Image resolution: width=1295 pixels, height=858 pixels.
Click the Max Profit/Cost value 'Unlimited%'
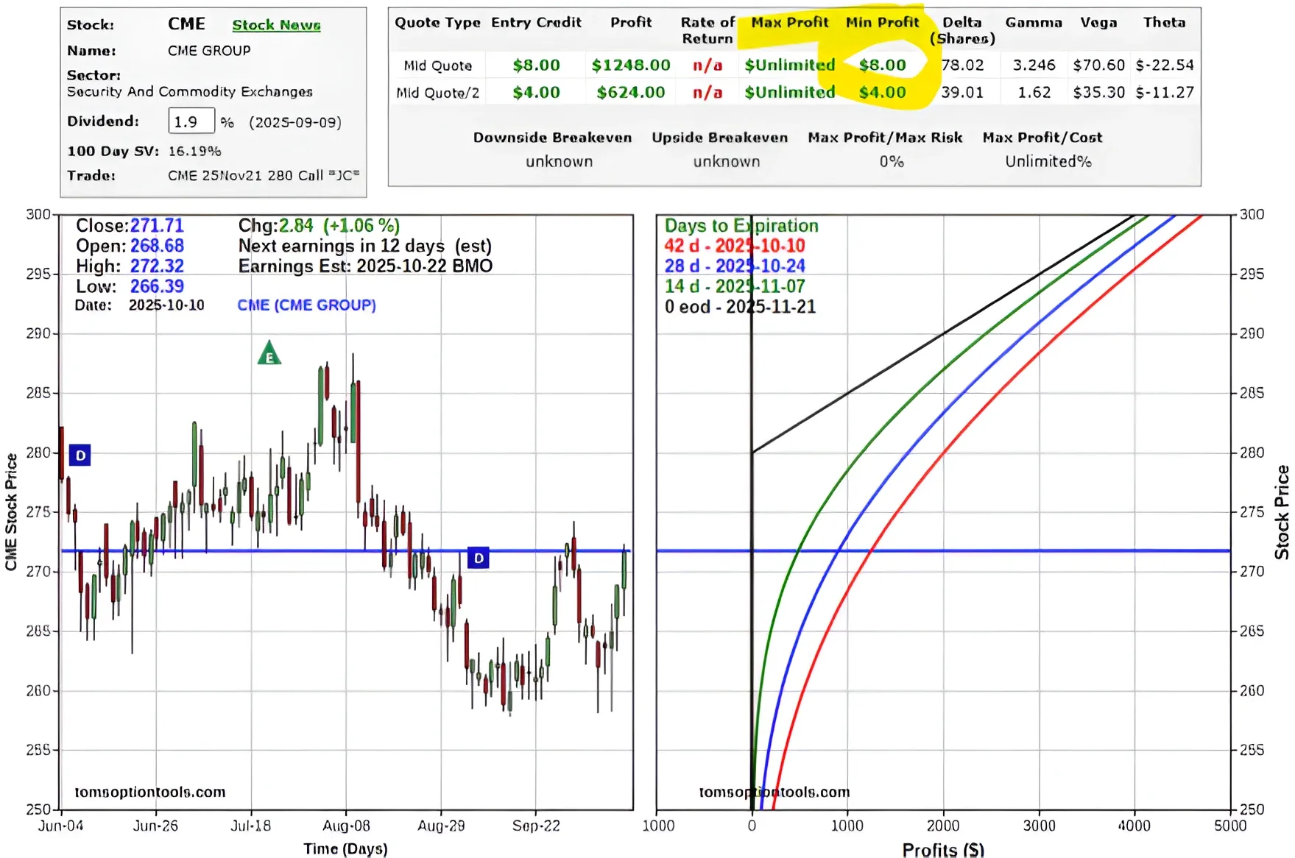pyautogui.click(x=1048, y=162)
